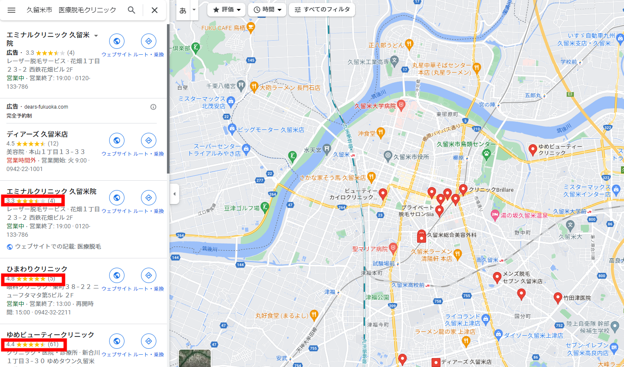624x367 pixels.
Task: Click the 丸好食堂 restaurant icon
Action: coord(314,315)
